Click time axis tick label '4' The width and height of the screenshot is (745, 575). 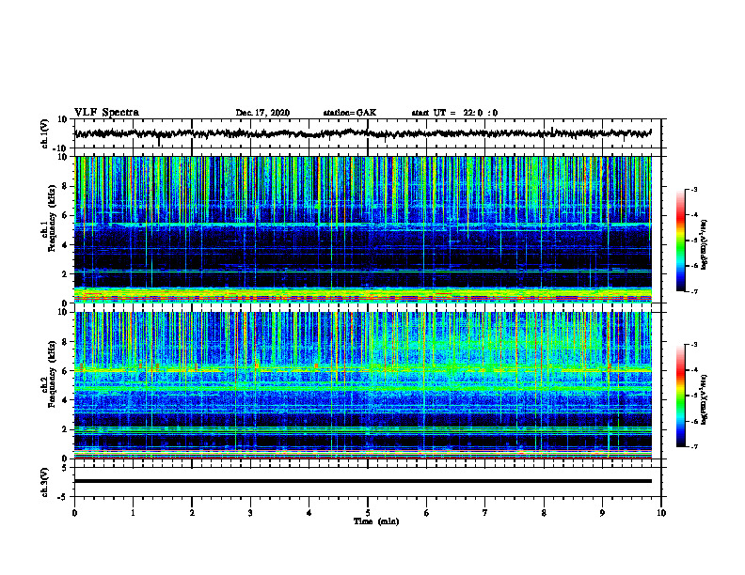tap(309, 513)
